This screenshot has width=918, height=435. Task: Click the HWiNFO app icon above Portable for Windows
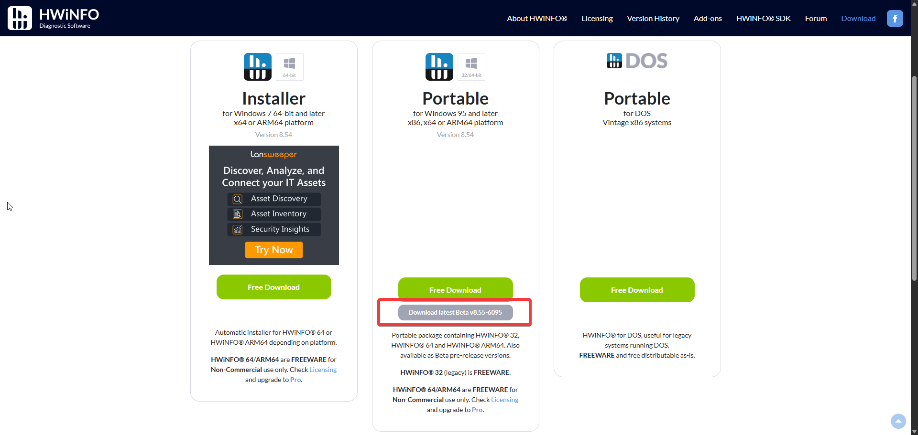(439, 67)
